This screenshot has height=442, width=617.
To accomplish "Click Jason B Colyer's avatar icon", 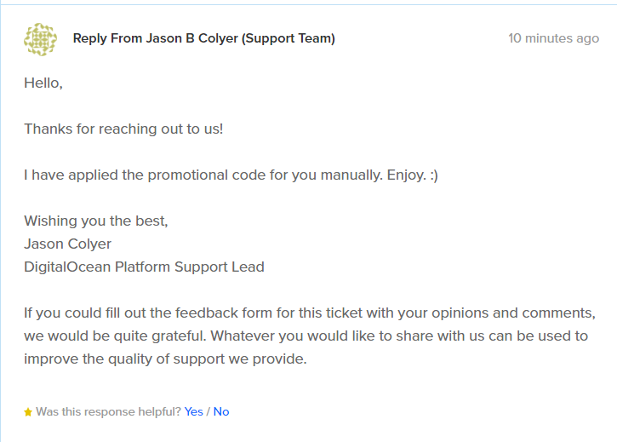I will pos(40,39).
